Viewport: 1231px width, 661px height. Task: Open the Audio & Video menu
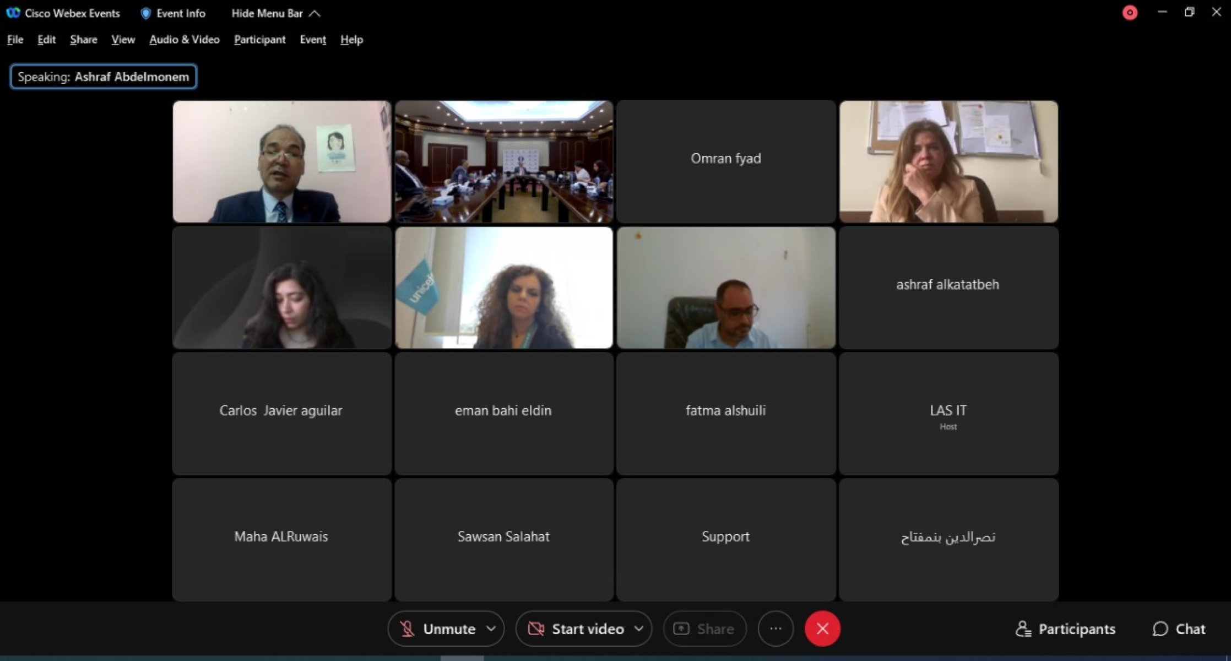click(x=185, y=40)
